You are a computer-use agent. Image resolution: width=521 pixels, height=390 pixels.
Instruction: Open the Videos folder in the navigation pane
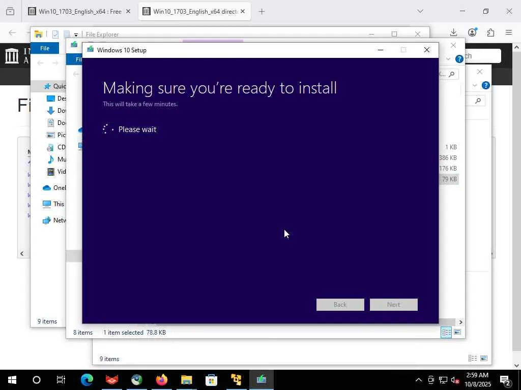(x=56, y=172)
